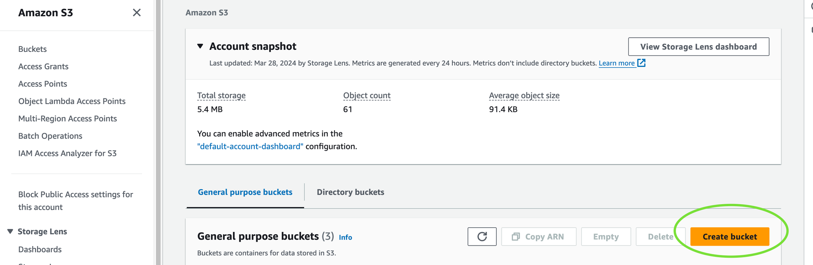
Task: Follow the Learn more link
Action: coord(616,63)
